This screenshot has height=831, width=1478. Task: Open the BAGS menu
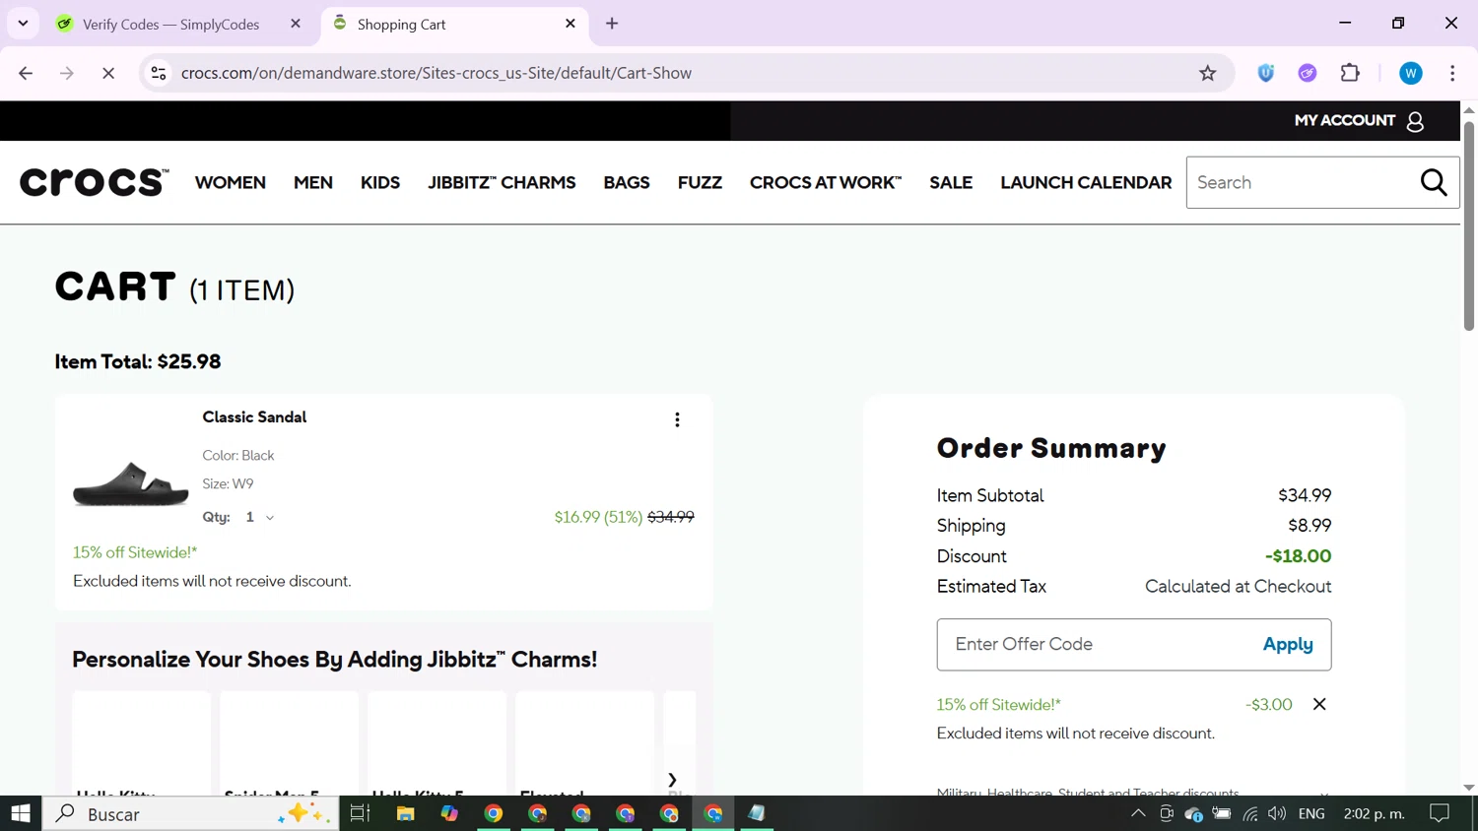627,182
